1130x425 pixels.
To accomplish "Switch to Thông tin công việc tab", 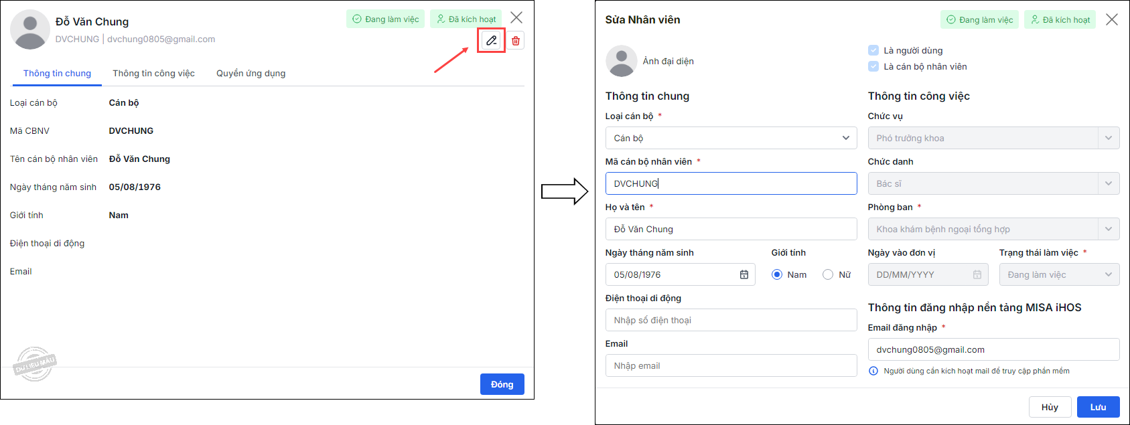I will tap(154, 73).
